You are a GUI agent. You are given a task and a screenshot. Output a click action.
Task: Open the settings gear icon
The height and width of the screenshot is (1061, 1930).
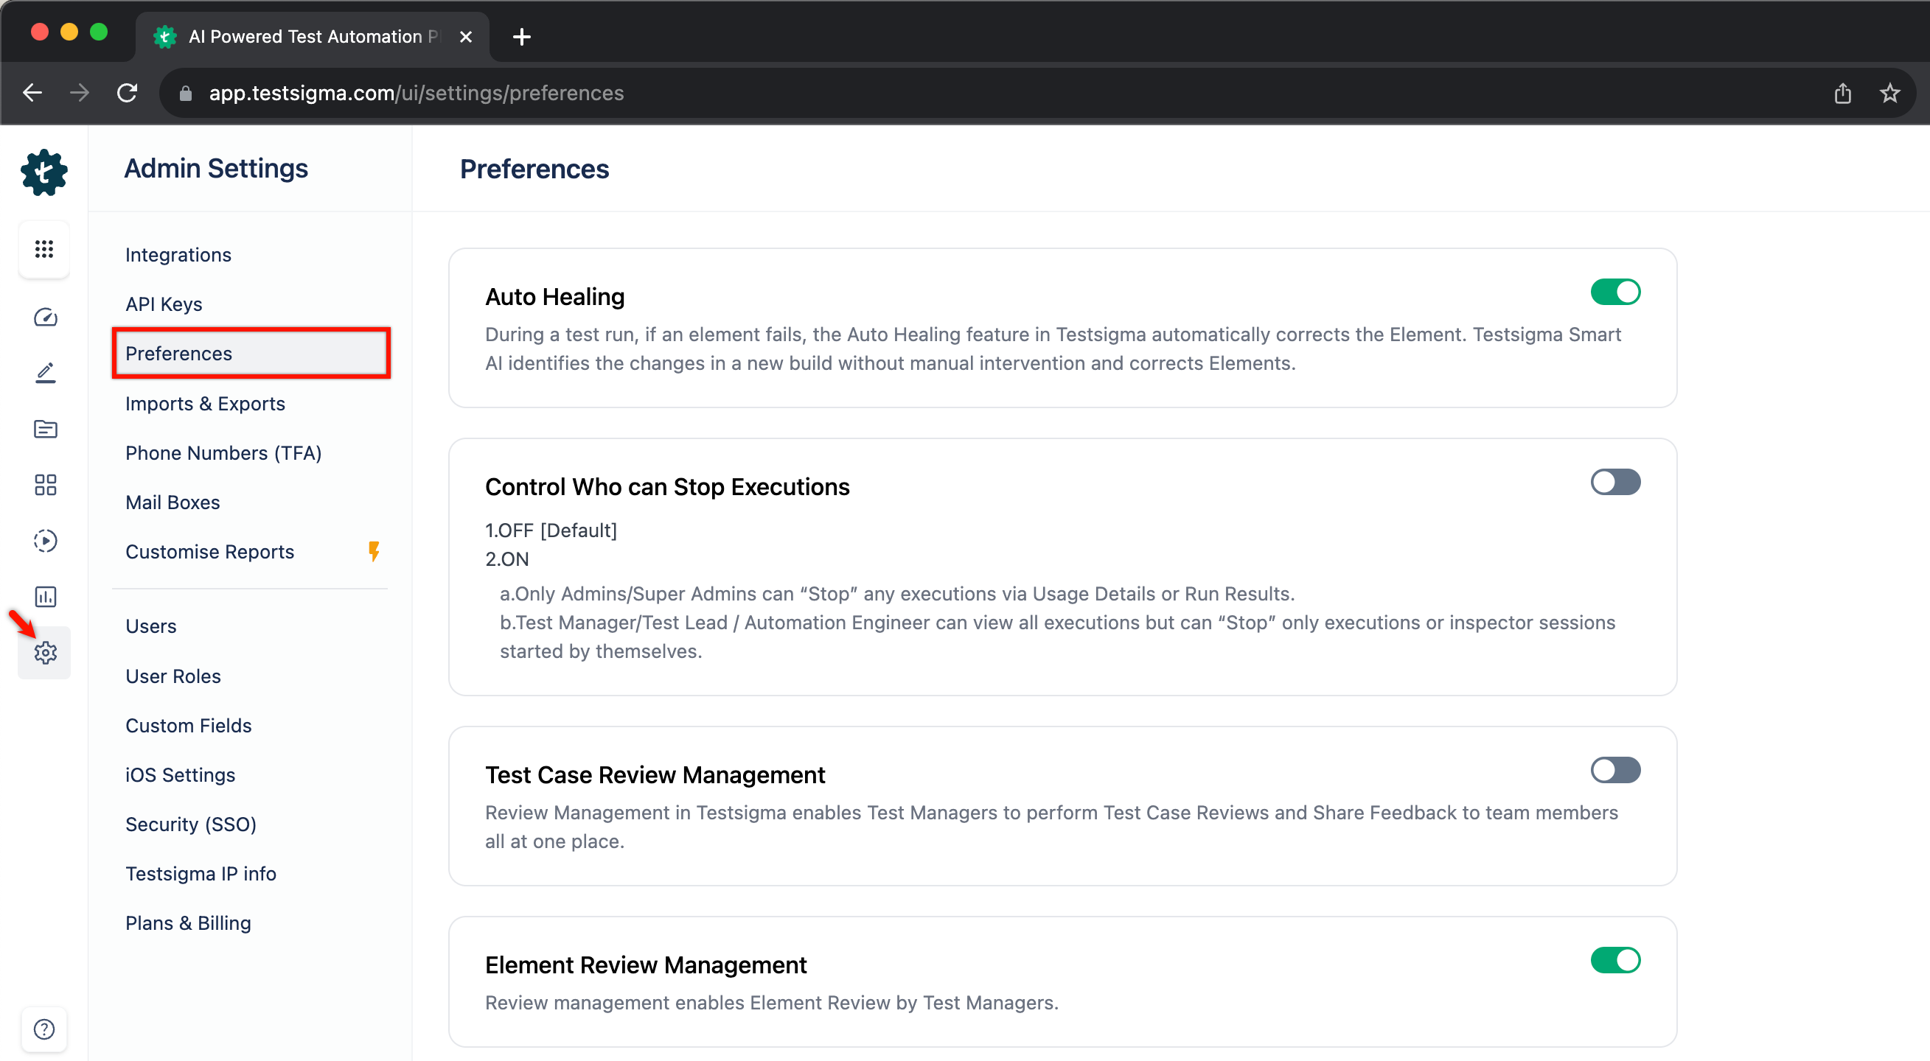tap(45, 653)
